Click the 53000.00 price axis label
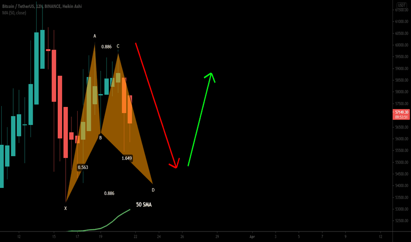411x242 pixels. [x=402, y=209]
